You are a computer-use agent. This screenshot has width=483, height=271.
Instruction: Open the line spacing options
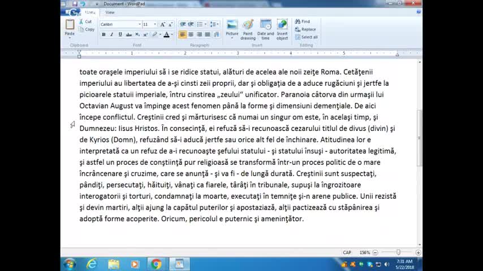[x=214, y=24]
